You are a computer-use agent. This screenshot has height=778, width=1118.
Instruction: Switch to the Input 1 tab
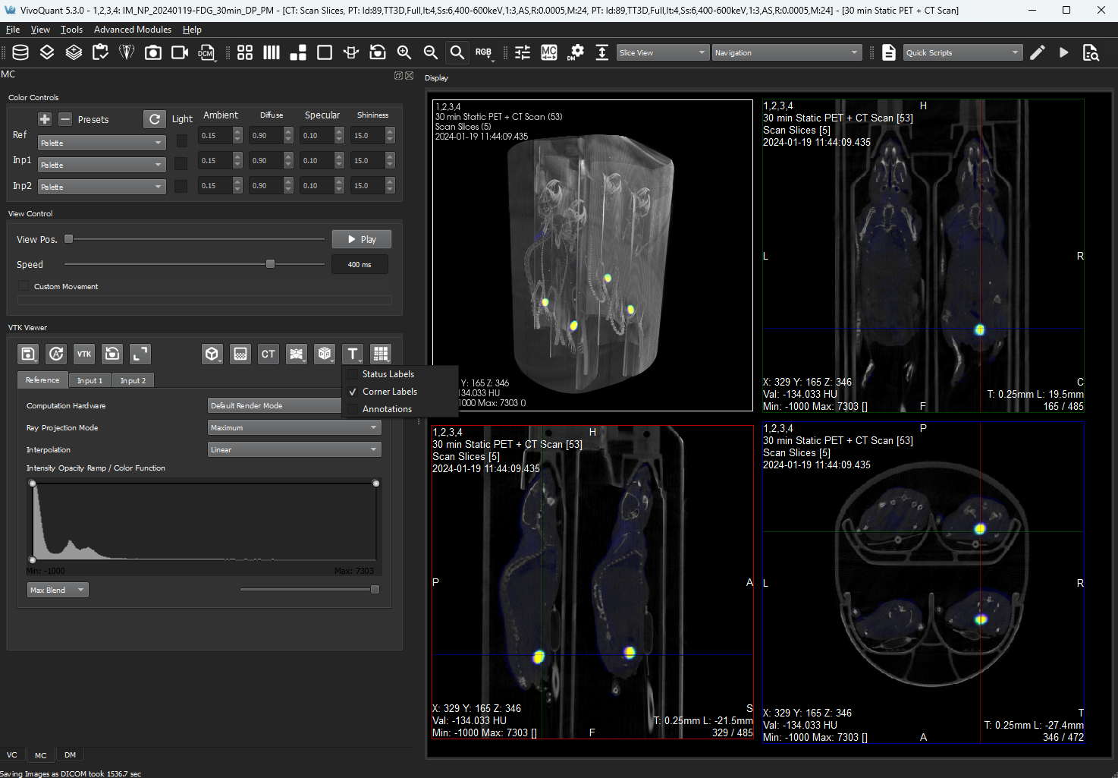pos(90,380)
